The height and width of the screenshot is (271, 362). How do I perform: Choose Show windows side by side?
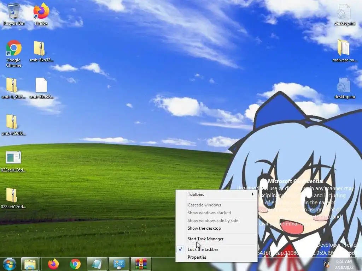click(217, 221)
